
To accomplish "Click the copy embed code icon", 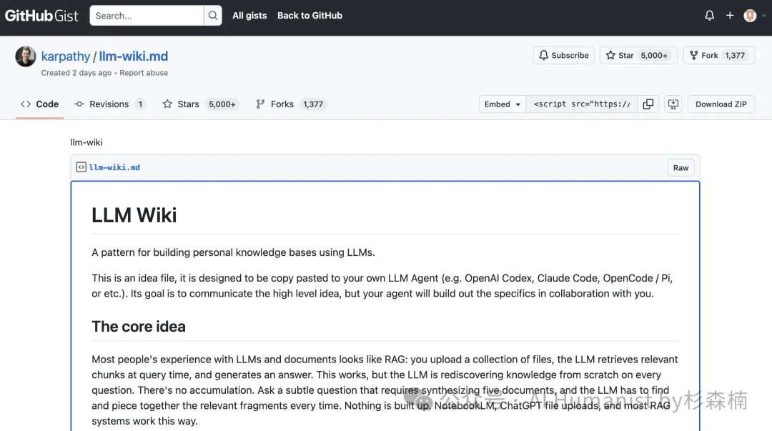I will point(648,104).
